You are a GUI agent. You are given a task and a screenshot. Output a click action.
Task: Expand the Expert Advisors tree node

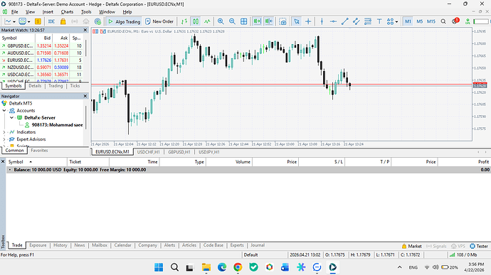[x=4, y=139]
